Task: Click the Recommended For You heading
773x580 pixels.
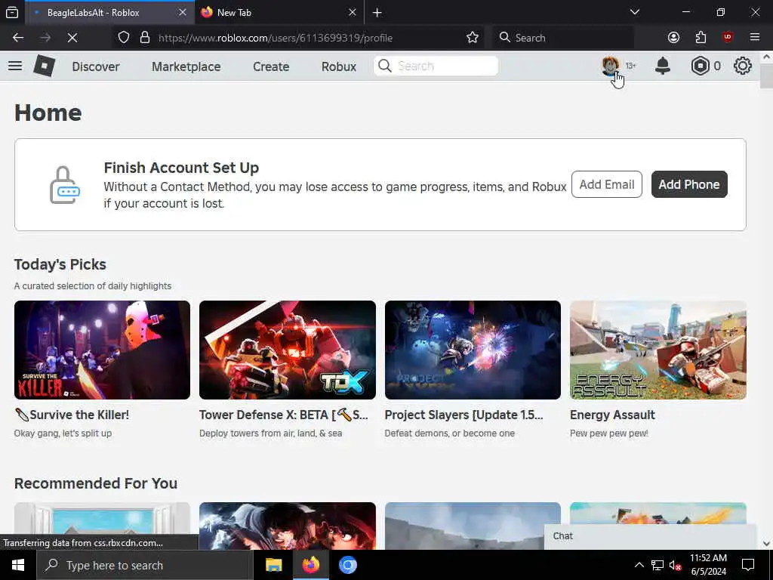Action: pos(96,483)
